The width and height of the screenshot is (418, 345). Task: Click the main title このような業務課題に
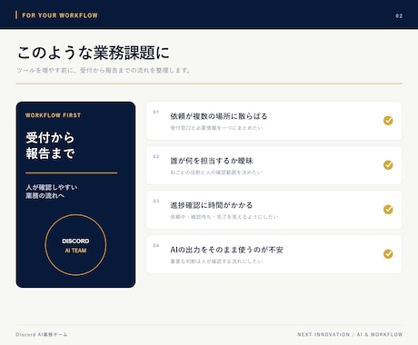tap(93, 53)
